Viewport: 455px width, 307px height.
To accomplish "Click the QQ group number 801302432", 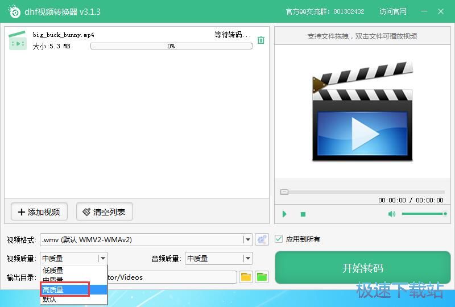I will pos(349,11).
